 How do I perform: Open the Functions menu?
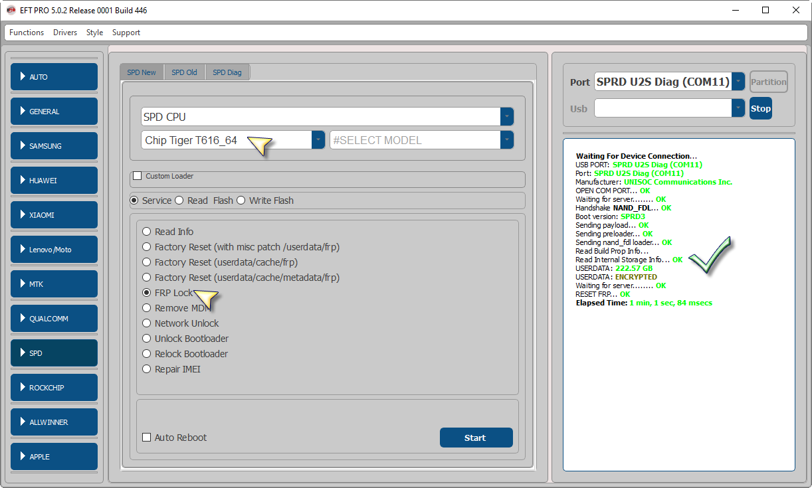click(27, 33)
